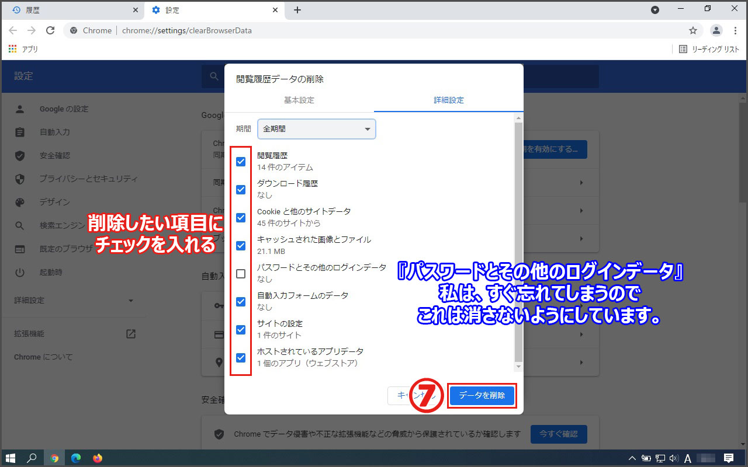Screen dimensions: 748x467
Task: Uncheck the サイトの設定 checkbox
Action: [x=241, y=330]
